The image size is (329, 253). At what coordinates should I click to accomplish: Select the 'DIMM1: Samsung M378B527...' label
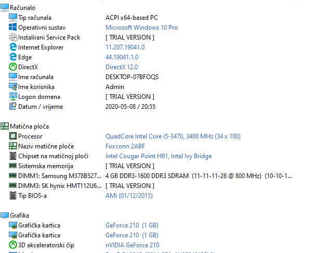60,175
